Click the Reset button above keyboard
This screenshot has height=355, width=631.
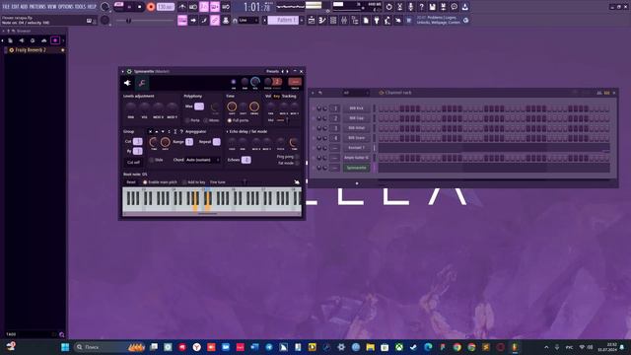131,182
